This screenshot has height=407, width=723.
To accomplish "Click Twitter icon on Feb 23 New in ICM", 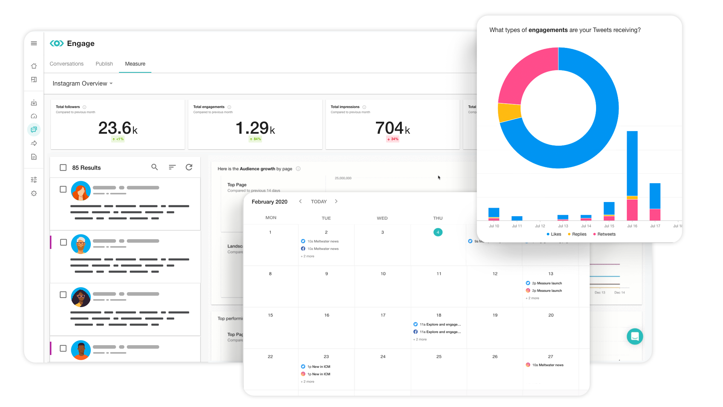I will pos(303,367).
